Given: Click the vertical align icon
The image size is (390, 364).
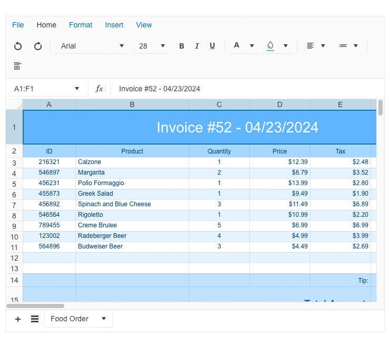Looking at the screenshot, I should (x=343, y=46).
